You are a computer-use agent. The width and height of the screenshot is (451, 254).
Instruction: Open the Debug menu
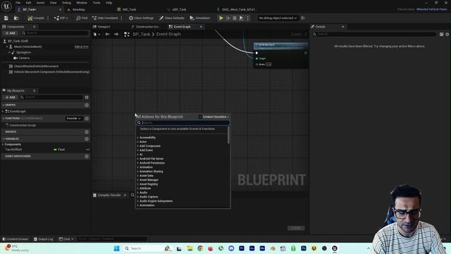point(66,3)
